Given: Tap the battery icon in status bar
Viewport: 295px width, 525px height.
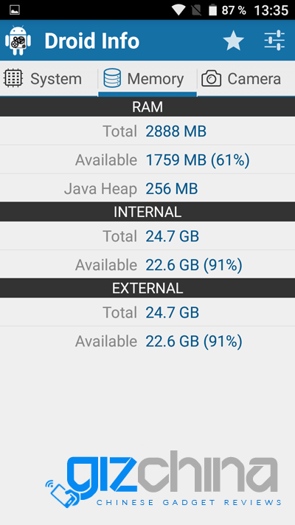Looking at the screenshot, I should click(212, 10).
